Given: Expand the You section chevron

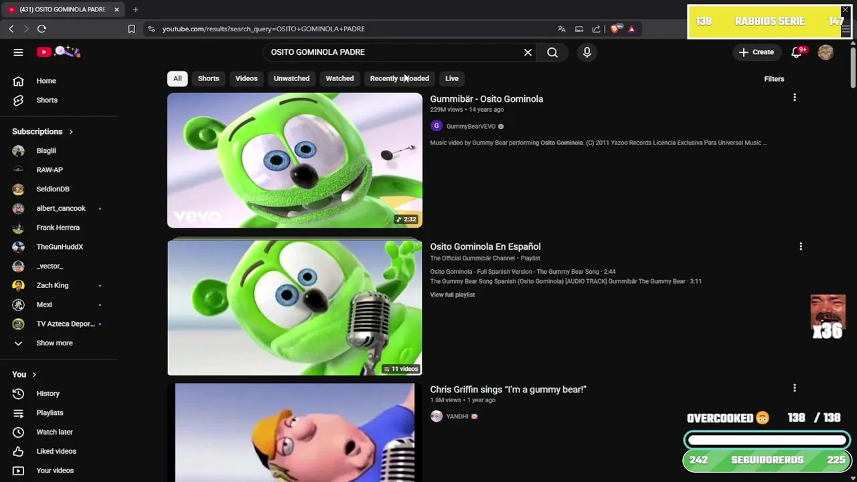Looking at the screenshot, I should [x=34, y=375].
